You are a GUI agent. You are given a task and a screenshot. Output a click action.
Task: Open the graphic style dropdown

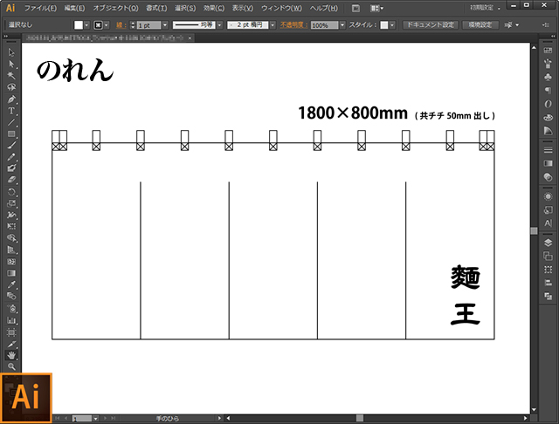[x=392, y=25]
